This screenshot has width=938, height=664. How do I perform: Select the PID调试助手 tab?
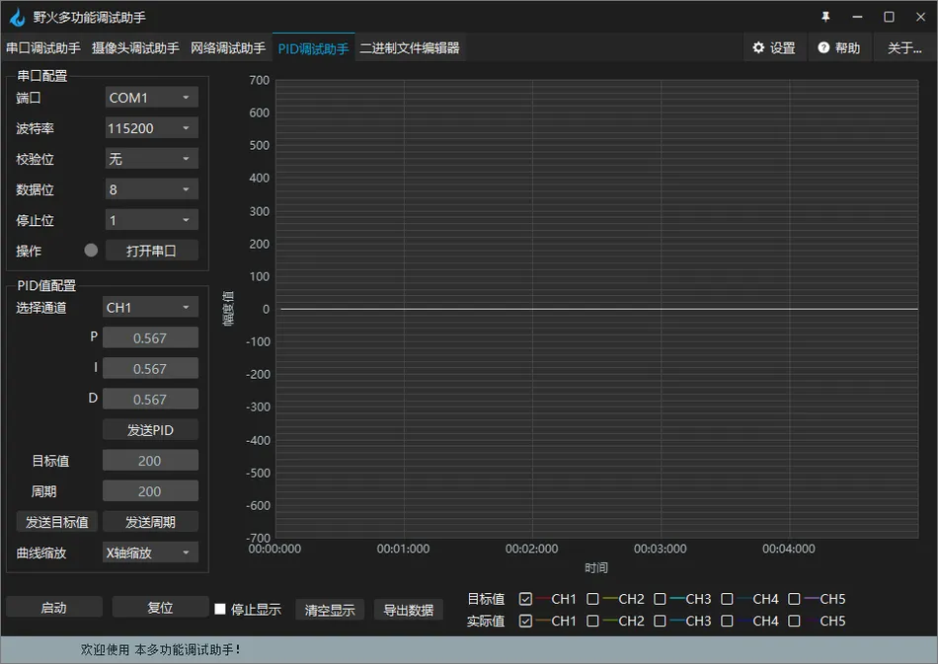coord(313,47)
